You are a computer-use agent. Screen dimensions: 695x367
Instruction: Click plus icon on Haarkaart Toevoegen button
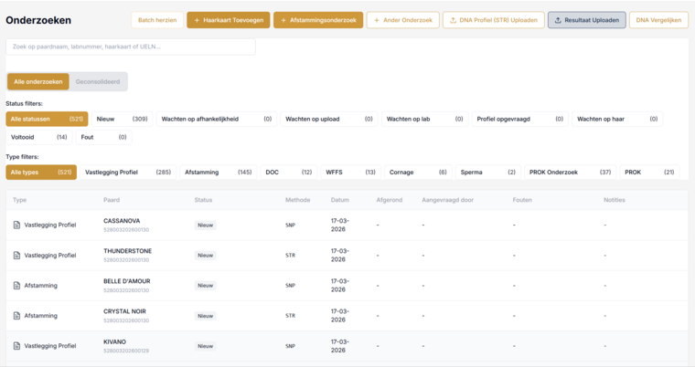click(x=197, y=20)
